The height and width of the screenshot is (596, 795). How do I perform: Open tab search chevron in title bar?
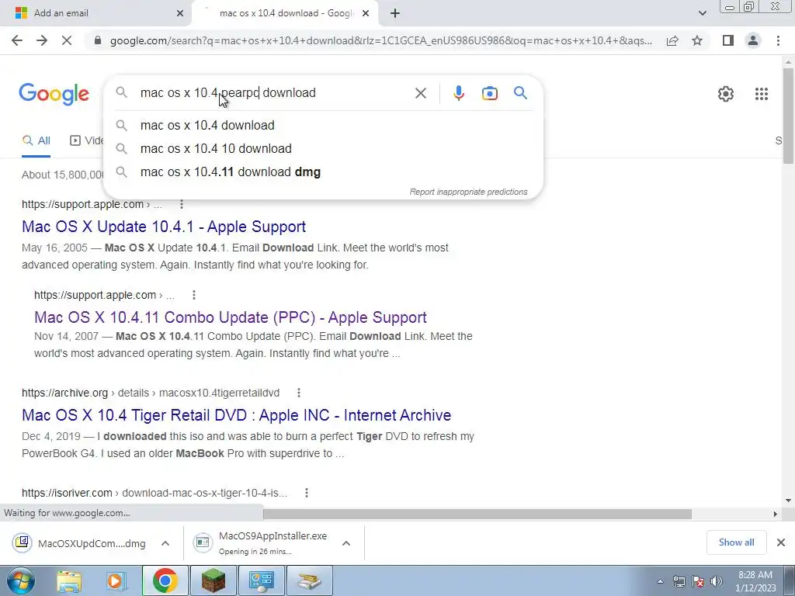702,13
